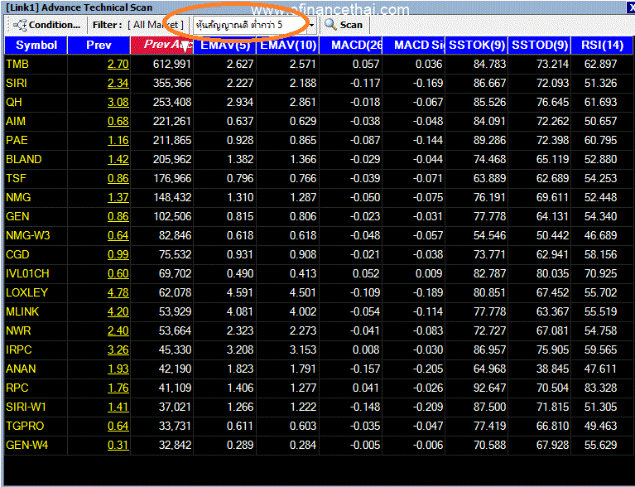Select the GEN-W4 symbol

[26, 445]
